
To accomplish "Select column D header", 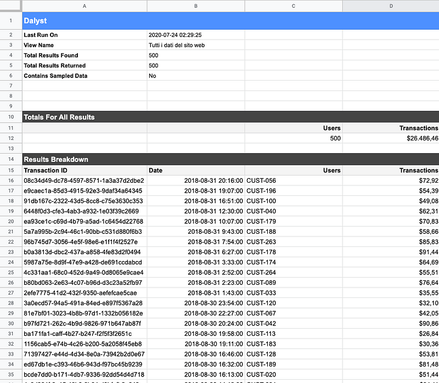I will tap(391, 6).
